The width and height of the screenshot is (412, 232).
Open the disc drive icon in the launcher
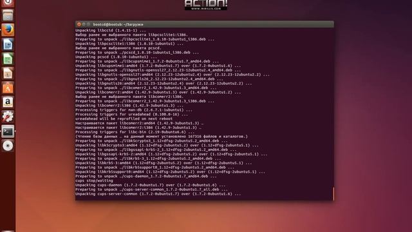[8, 146]
